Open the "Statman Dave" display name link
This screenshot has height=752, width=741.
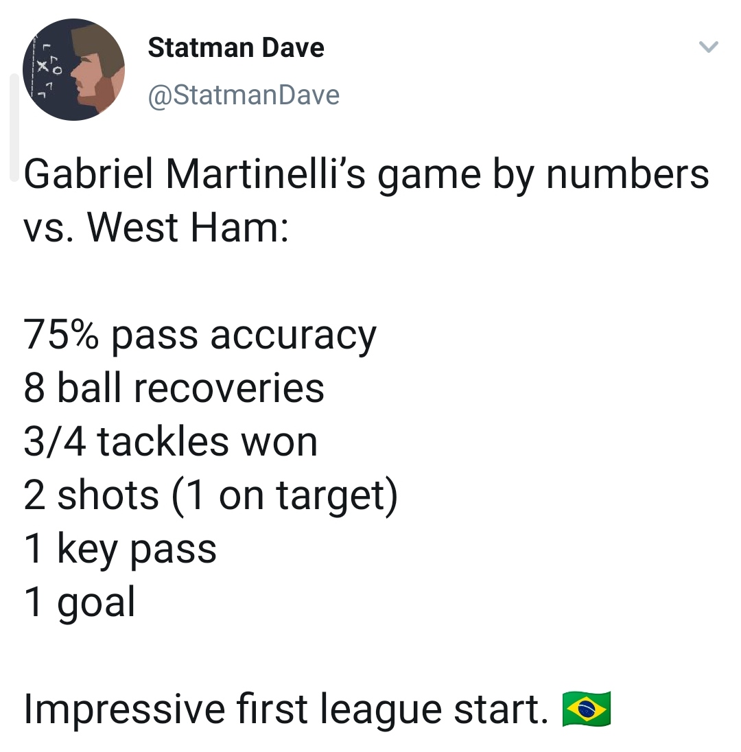tap(236, 48)
